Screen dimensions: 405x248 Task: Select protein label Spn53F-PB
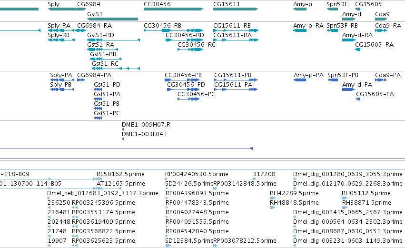343,75
